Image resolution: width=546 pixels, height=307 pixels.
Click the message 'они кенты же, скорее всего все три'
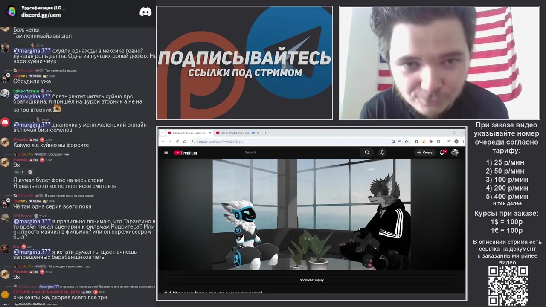(60, 297)
